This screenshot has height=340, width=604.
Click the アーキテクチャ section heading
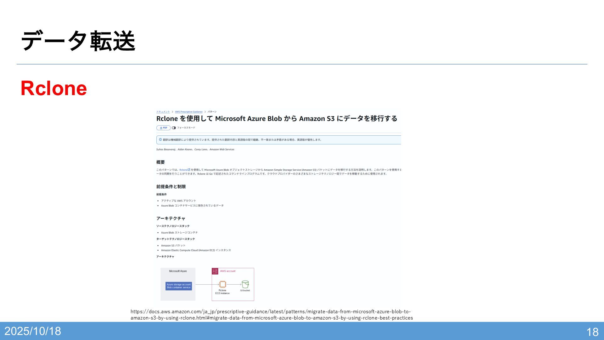[171, 218]
